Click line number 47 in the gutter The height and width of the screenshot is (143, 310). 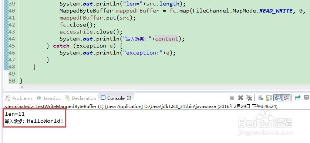[x=12, y=60]
